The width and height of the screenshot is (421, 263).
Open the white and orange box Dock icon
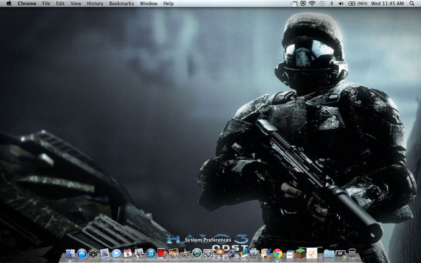[289, 254]
